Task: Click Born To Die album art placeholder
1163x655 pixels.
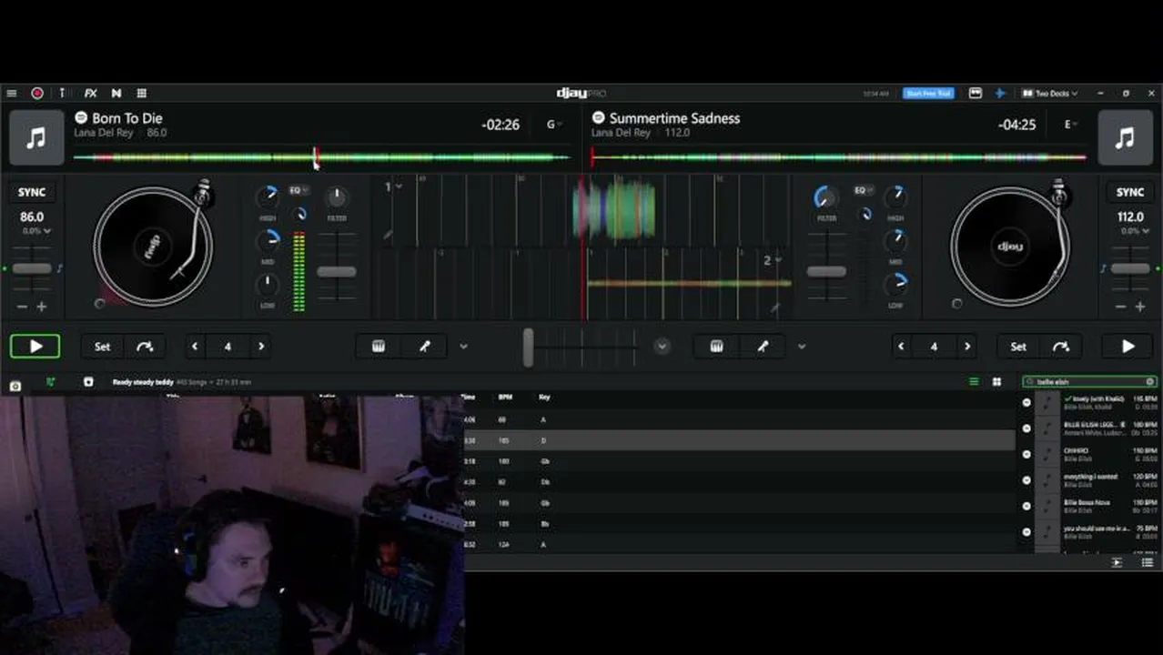Action: pyautogui.click(x=36, y=138)
